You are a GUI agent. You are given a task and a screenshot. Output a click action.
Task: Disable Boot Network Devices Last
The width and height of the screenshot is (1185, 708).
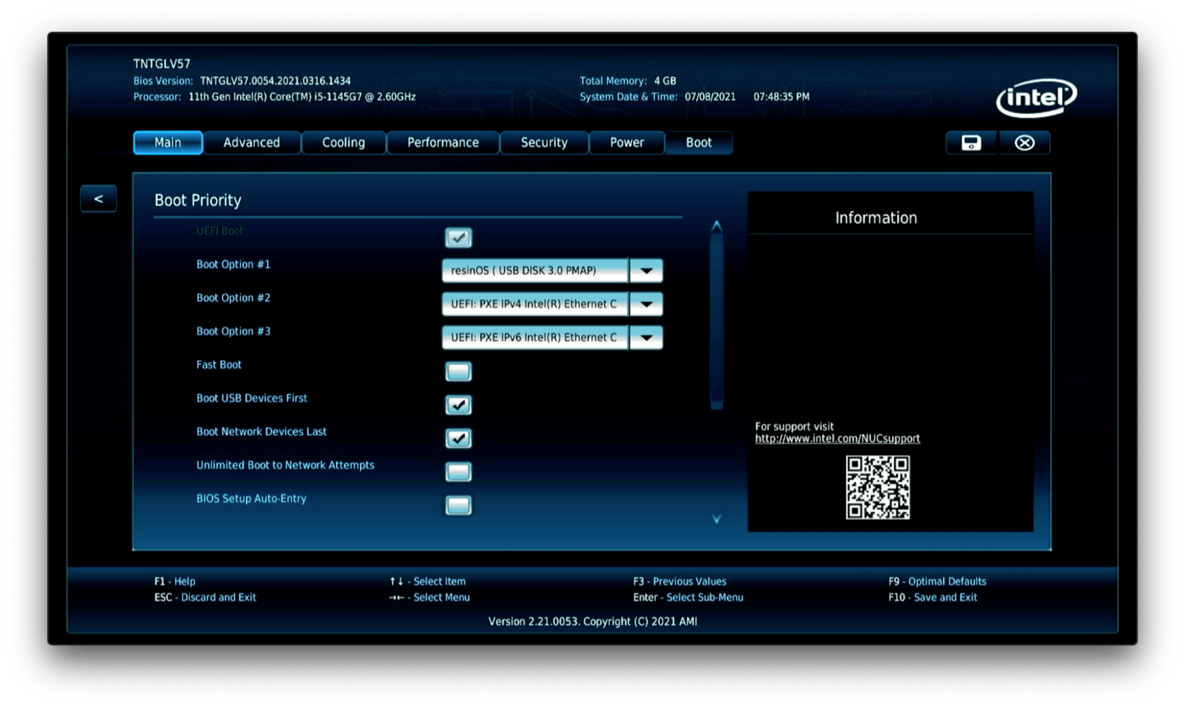coord(458,438)
